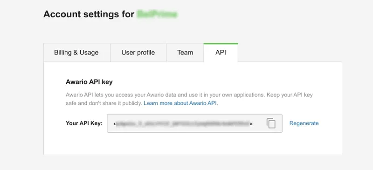373x170 pixels.
Task: Click the Account settings for heading
Action: tap(89, 14)
